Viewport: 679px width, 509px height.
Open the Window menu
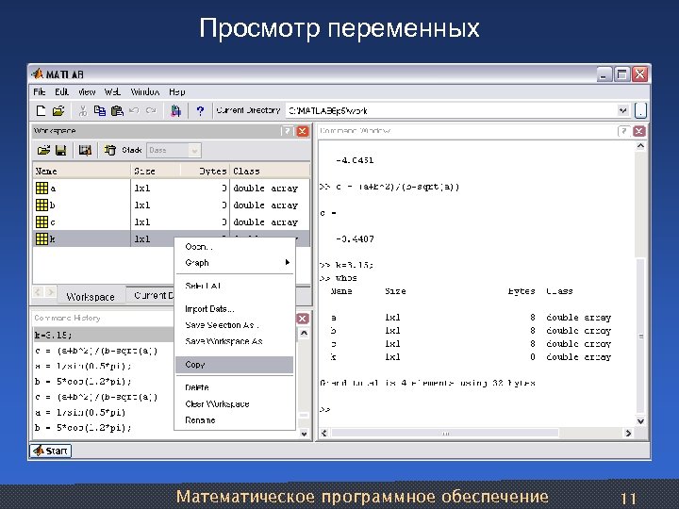pos(145,91)
